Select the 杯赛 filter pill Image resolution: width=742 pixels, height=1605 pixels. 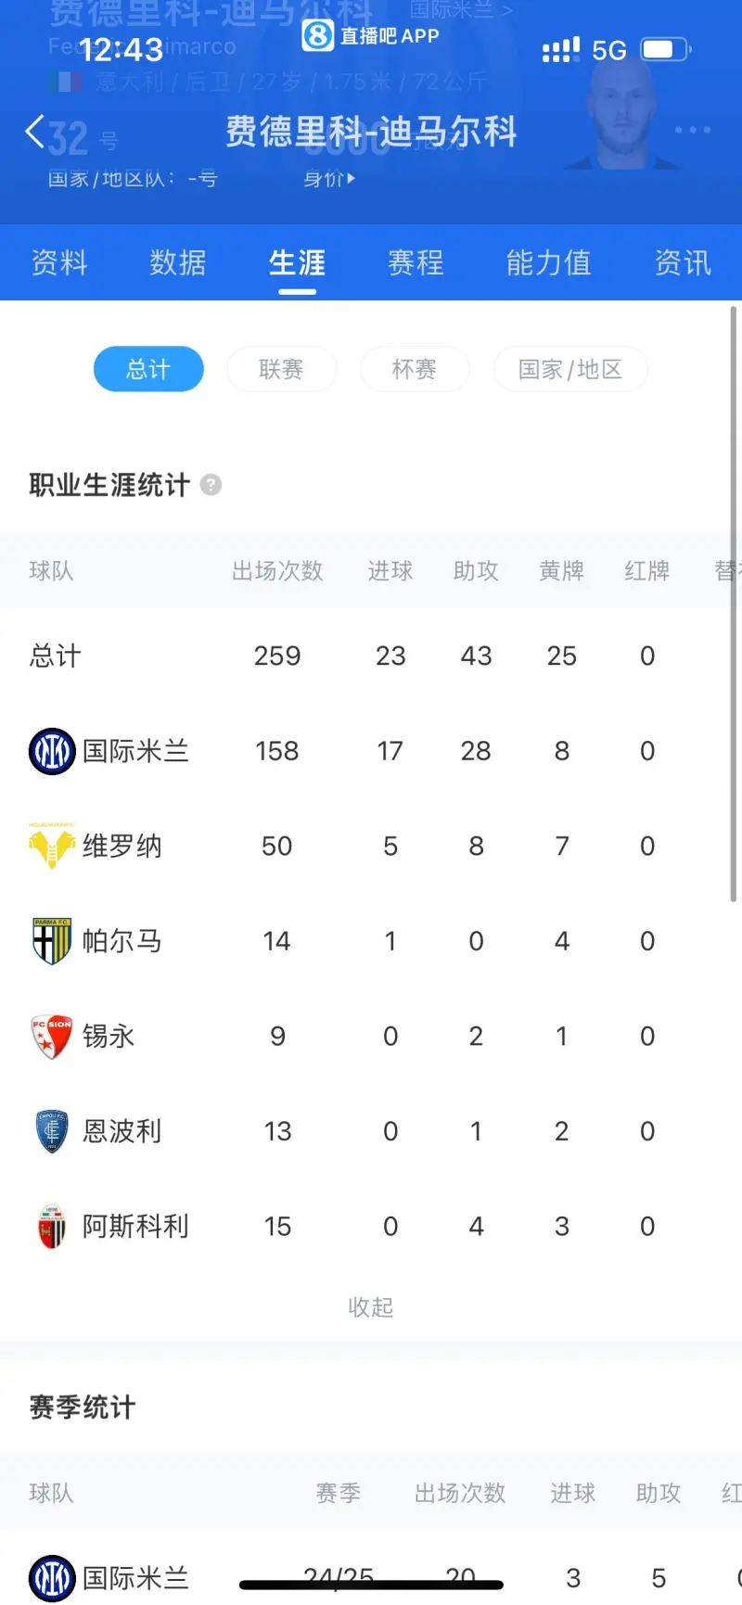pos(414,369)
